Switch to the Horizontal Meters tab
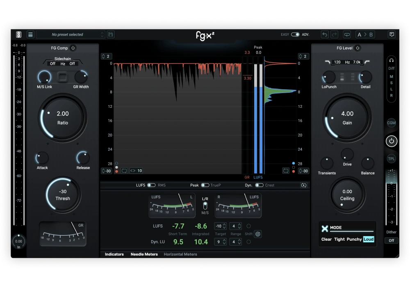Screen dimensions: 410x287 tap(180, 254)
